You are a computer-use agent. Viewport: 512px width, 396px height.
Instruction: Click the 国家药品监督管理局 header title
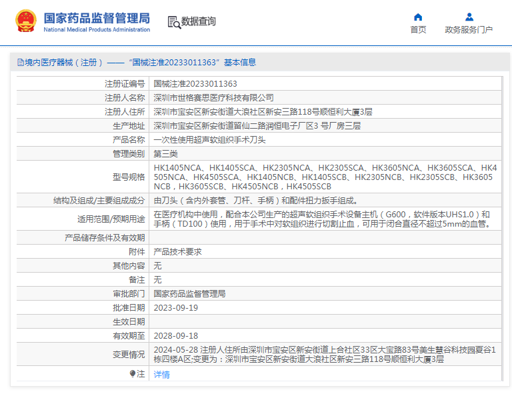point(97,18)
